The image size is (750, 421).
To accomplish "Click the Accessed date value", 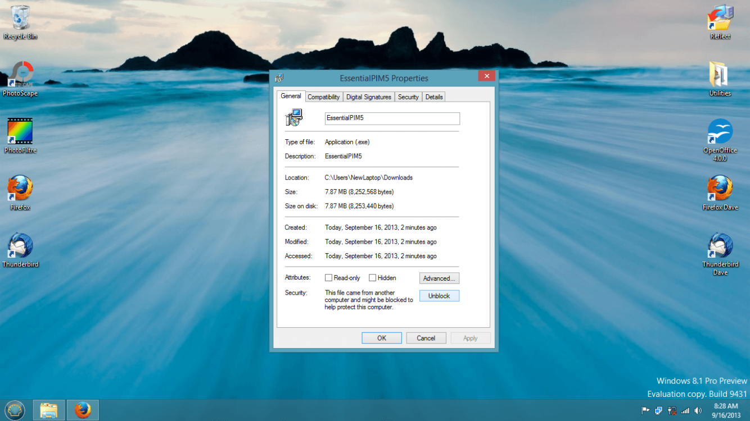I will click(x=381, y=256).
